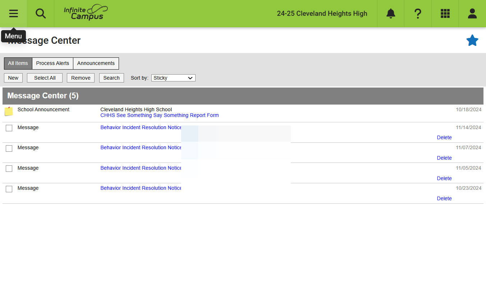Image resolution: width=486 pixels, height=301 pixels.
Task: Click the yellow sticky note icon
Action: coord(9,111)
